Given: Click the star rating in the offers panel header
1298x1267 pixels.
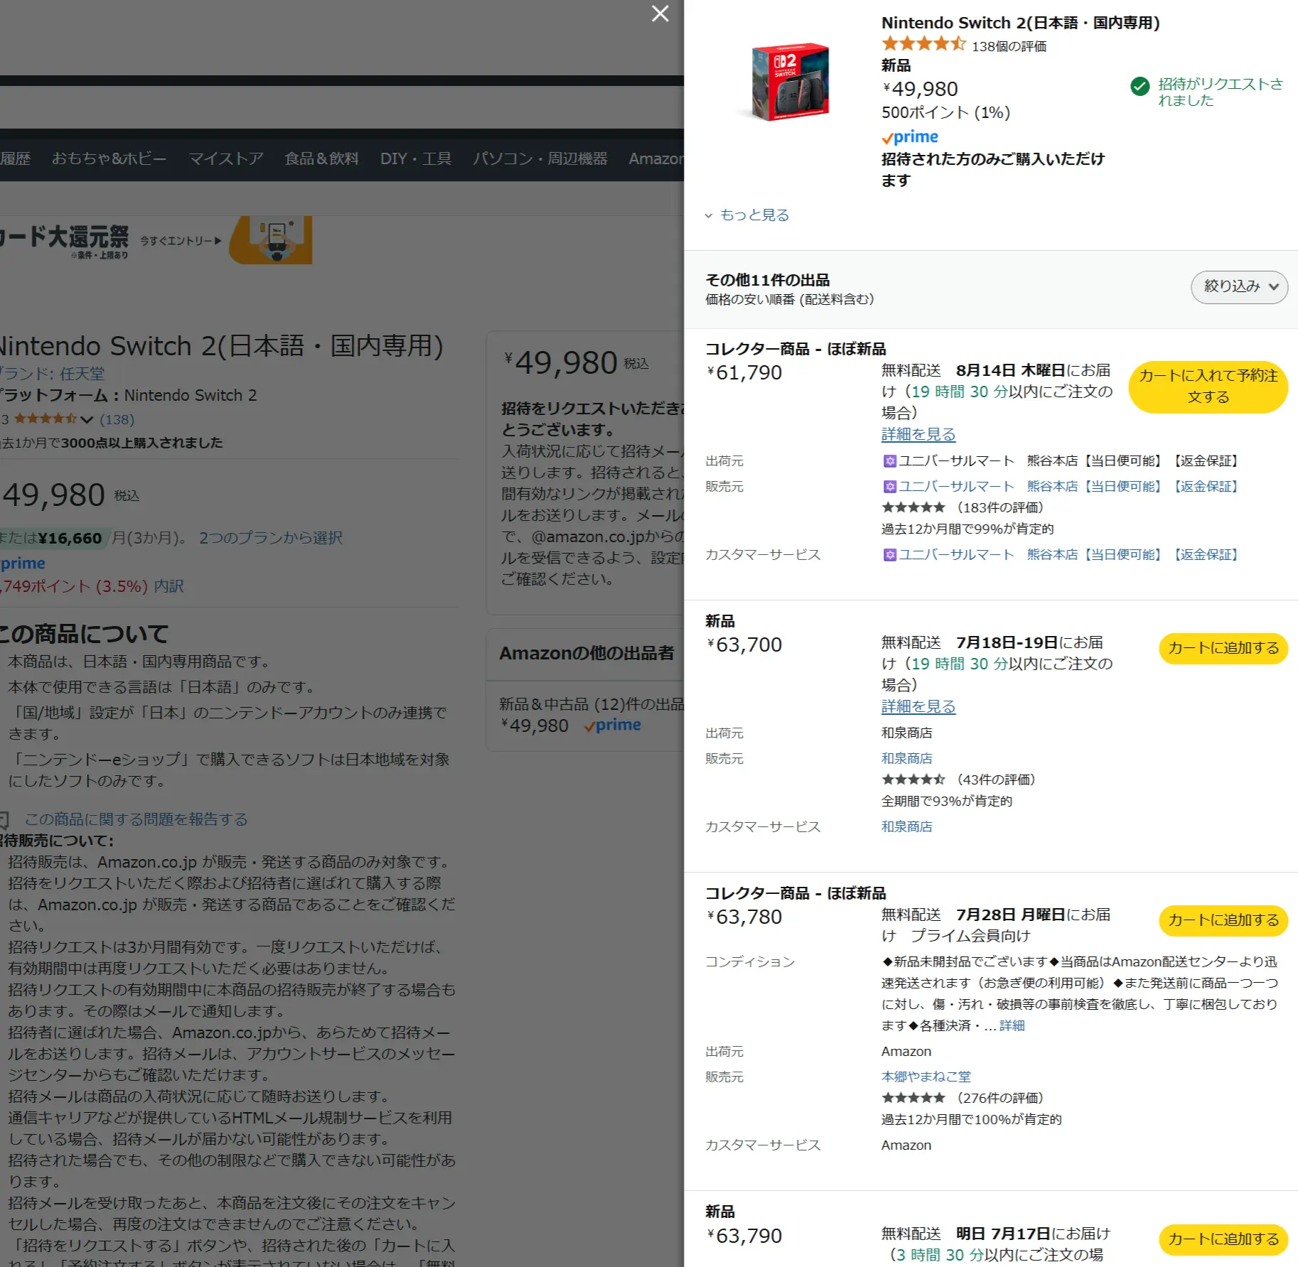Looking at the screenshot, I should [923, 45].
